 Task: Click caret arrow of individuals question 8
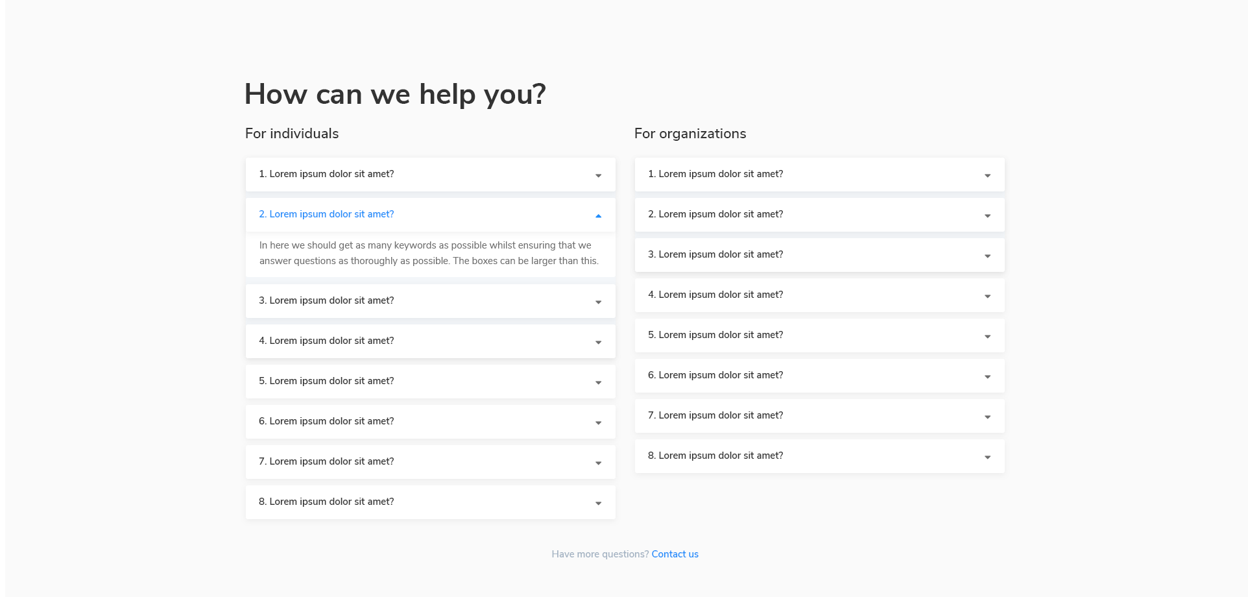[x=598, y=504]
